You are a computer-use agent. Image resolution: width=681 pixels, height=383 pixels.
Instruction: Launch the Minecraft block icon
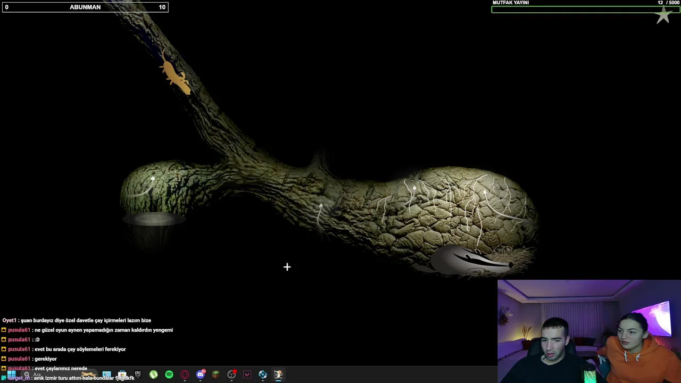(x=216, y=374)
